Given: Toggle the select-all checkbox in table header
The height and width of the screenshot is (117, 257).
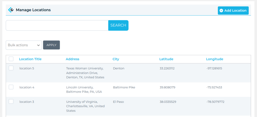Looking at the screenshot, I should coord(11,59).
